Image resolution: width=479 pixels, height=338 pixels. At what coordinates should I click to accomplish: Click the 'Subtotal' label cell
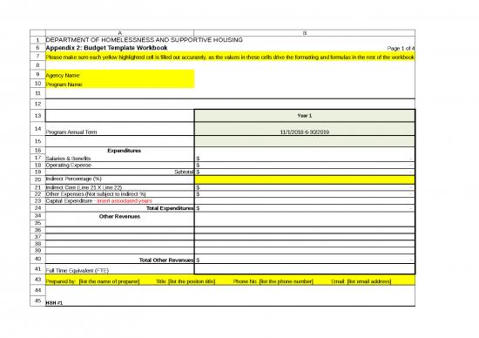[x=120, y=172]
